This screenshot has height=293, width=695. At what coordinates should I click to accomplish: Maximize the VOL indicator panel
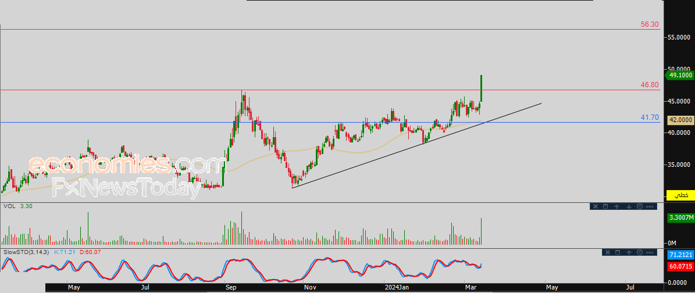click(604, 206)
